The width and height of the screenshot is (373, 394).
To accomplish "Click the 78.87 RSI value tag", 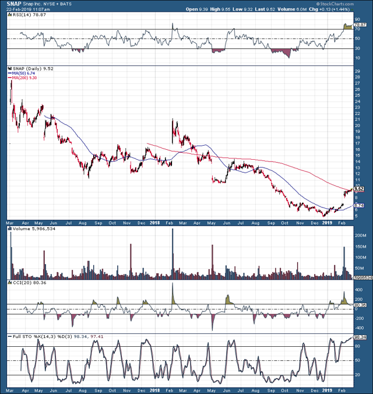I will [x=360, y=24].
